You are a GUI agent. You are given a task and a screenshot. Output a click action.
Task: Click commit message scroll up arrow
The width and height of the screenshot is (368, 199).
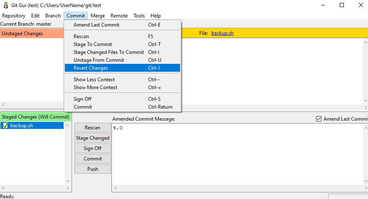tap(366, 128)
